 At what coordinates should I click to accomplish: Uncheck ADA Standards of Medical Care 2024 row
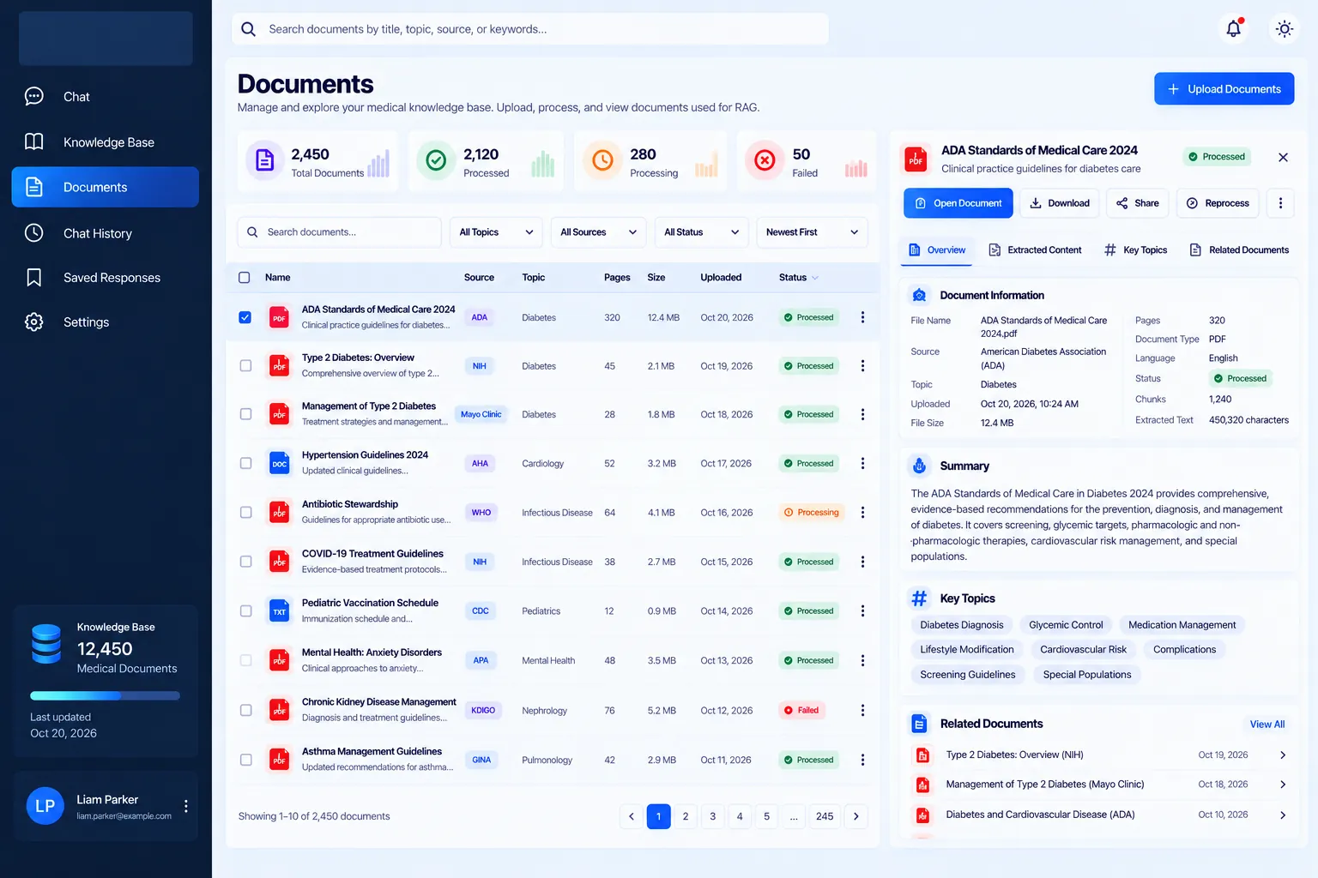click(x=245, y=317)
